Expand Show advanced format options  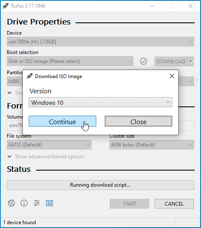(46, 157)
